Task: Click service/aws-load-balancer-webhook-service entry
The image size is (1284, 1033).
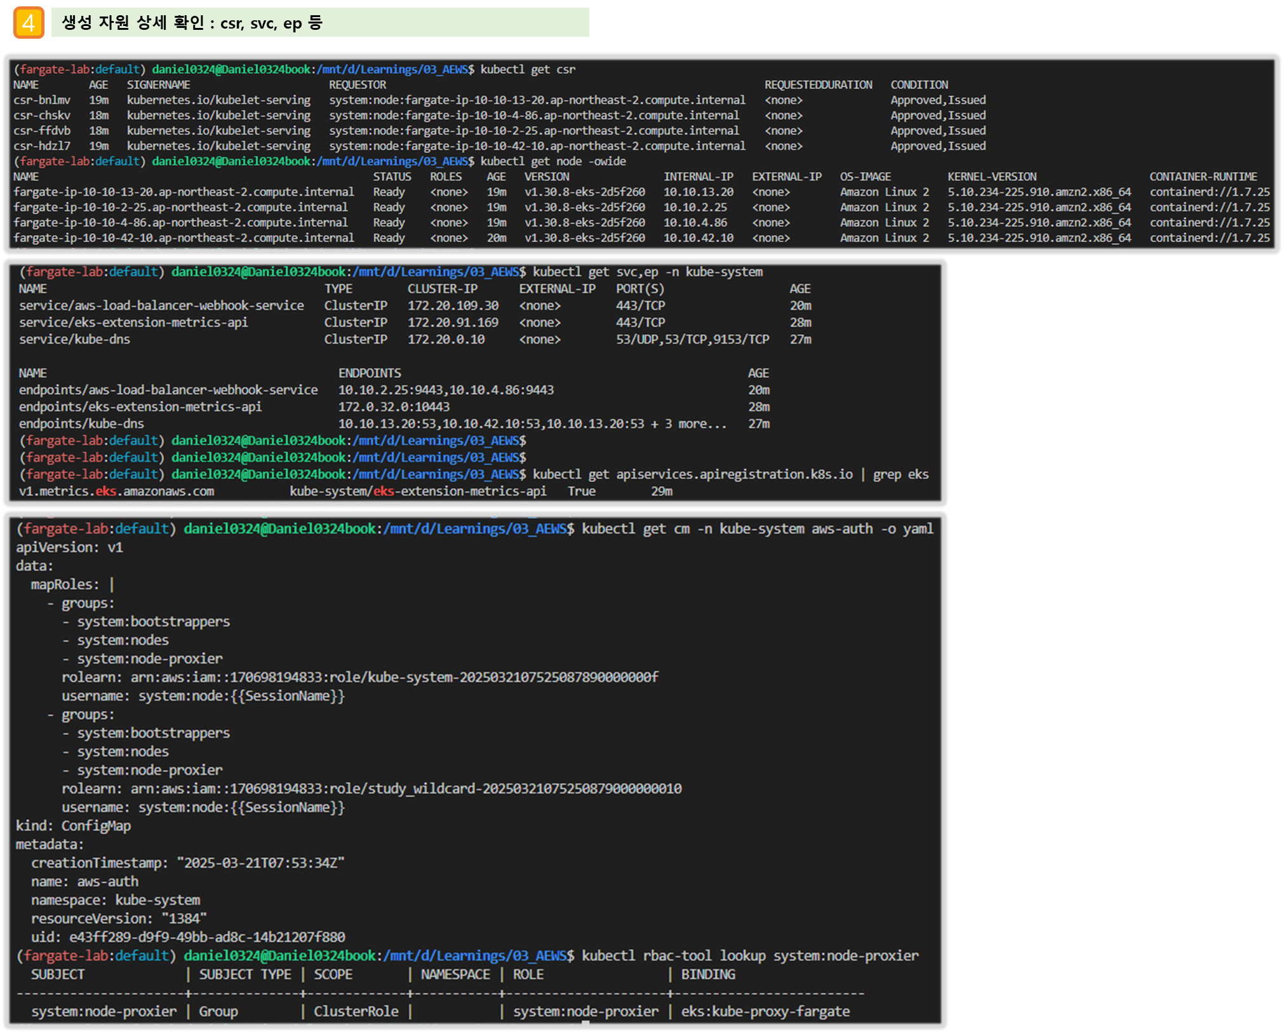Action: click(161, 305)
